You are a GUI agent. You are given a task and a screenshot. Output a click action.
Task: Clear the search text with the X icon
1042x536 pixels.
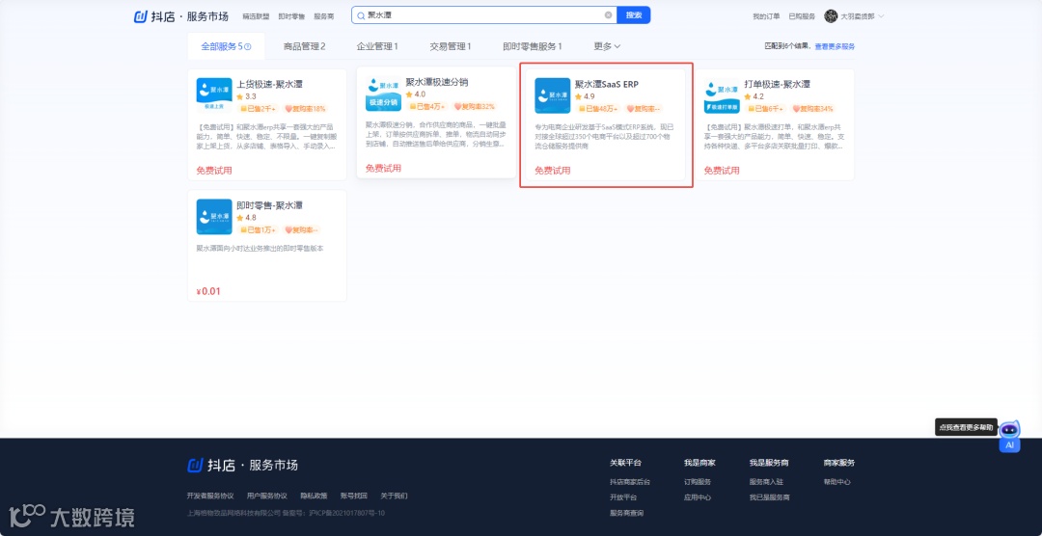pyautogui.click(x=608, y=14)
